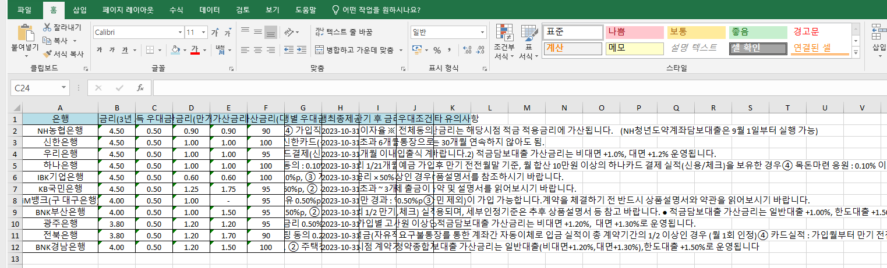Image resolution: width=887 pixels, height=268 pixels.
Task: Switch to the 데이터 data tab
Action: click(x=210, y=10)
